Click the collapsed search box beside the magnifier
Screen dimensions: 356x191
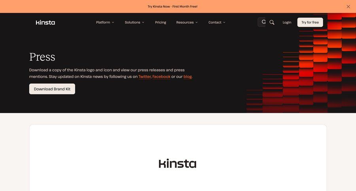coord(262,22)
